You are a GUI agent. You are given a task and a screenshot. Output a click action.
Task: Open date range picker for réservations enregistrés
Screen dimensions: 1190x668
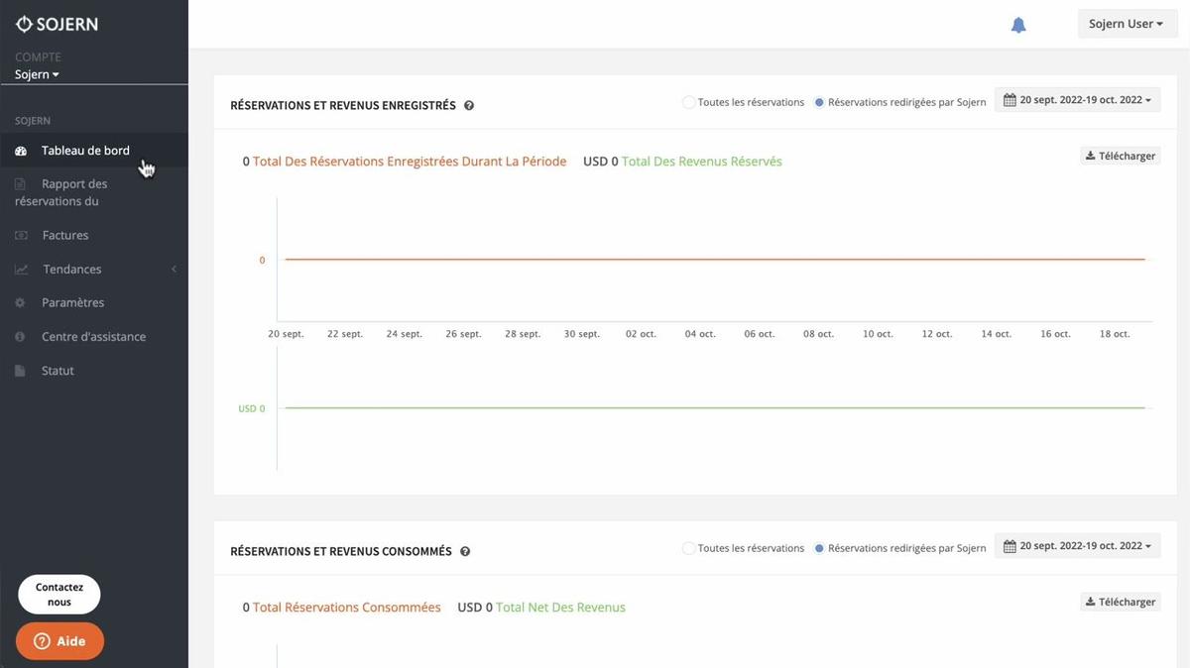point(1077,100)
